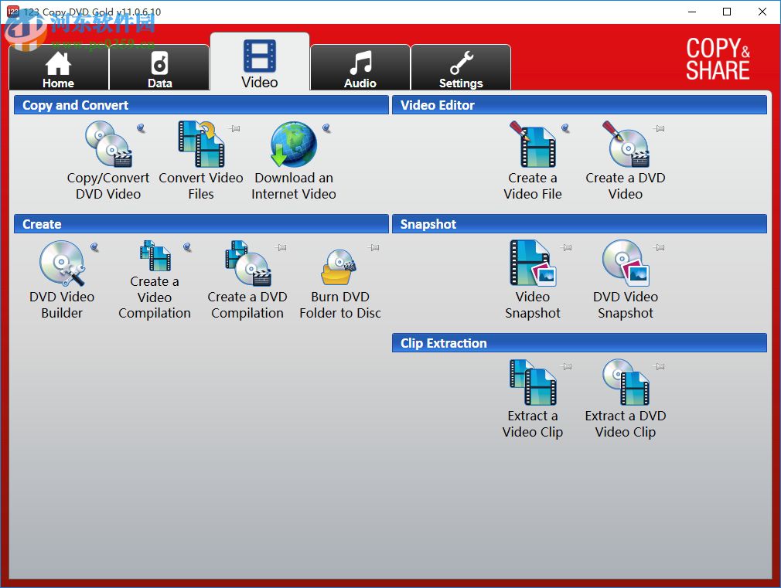Toggle the pin beside Extract a Video Clip

point(566,366)
